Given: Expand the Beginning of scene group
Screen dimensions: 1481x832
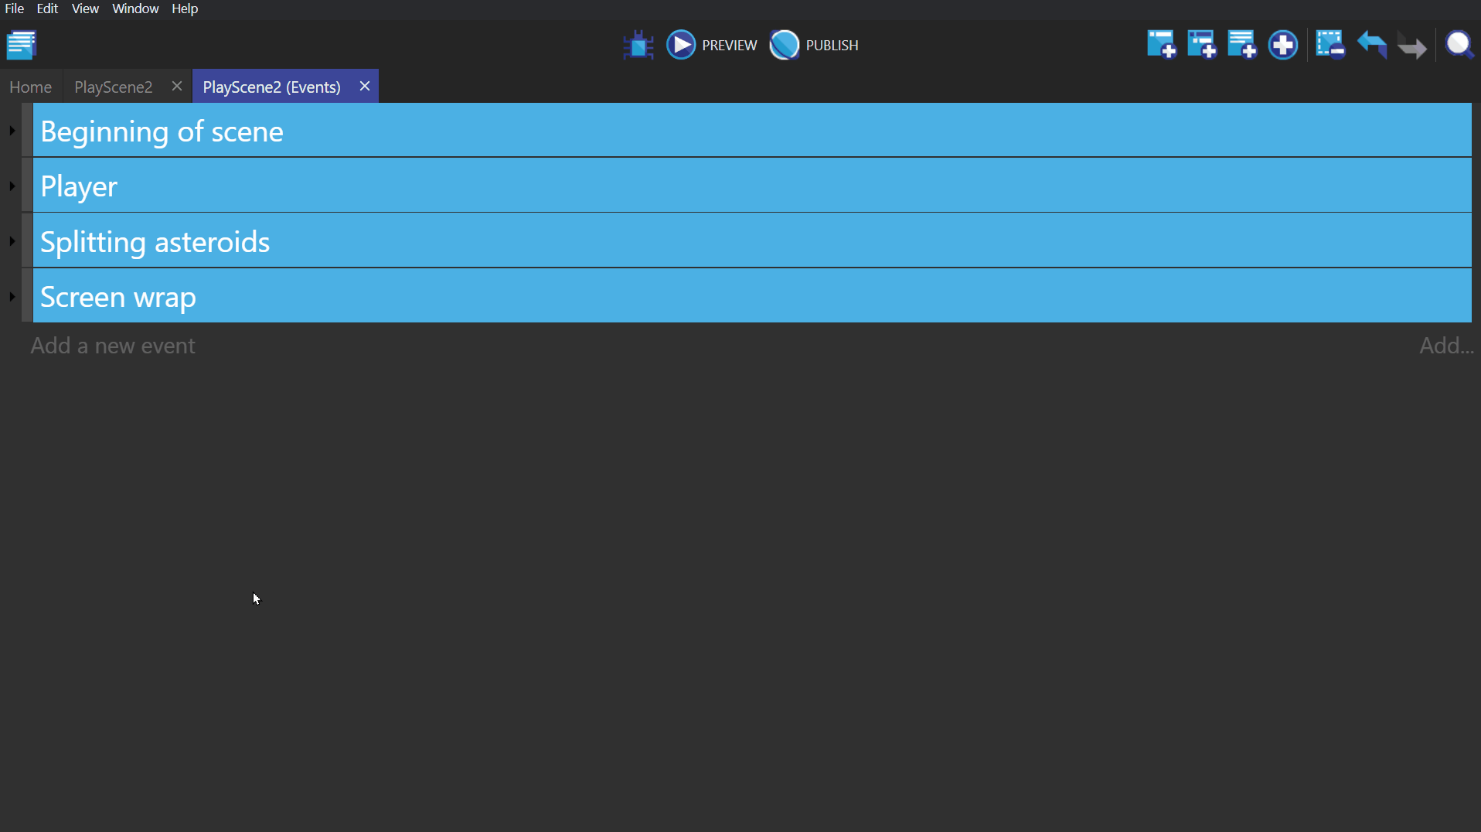Looking at the screenshot, I should (x=12, y=131).
